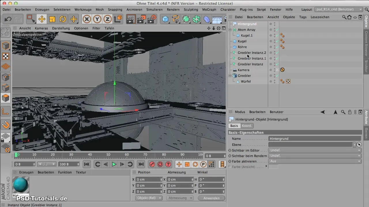Open the spline pen tools icon
This screenshot has width=369, height=207.
click(x=176, y=19)
